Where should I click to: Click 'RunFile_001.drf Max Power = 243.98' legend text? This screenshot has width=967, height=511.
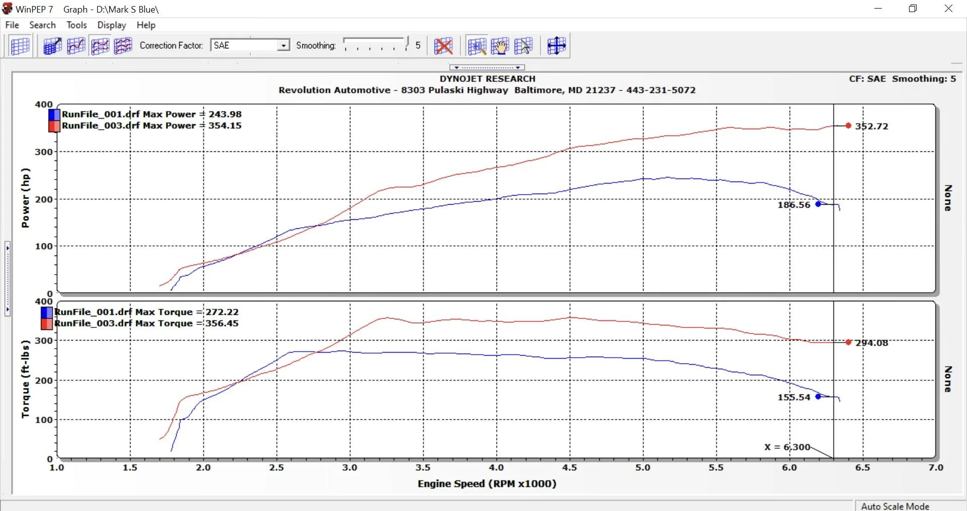(152, 114)
